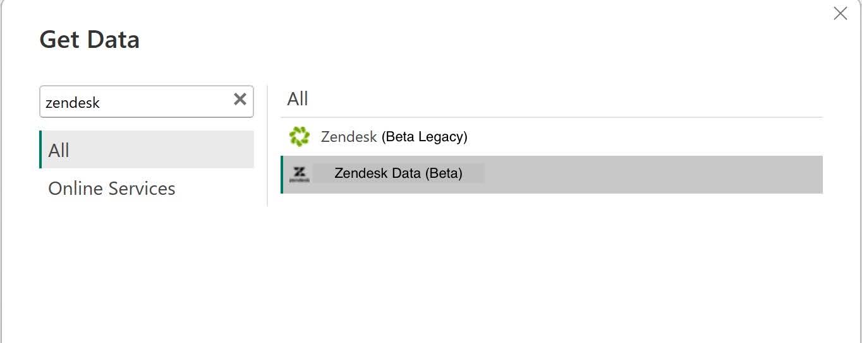
Task: Switch to Online Services category
Action: pos(112,189)
